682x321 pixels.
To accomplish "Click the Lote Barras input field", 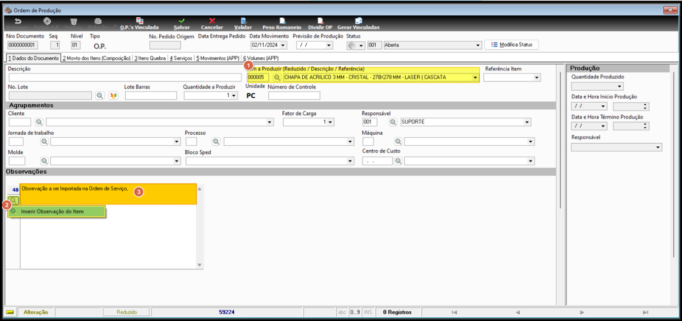I will coord(151,96).
